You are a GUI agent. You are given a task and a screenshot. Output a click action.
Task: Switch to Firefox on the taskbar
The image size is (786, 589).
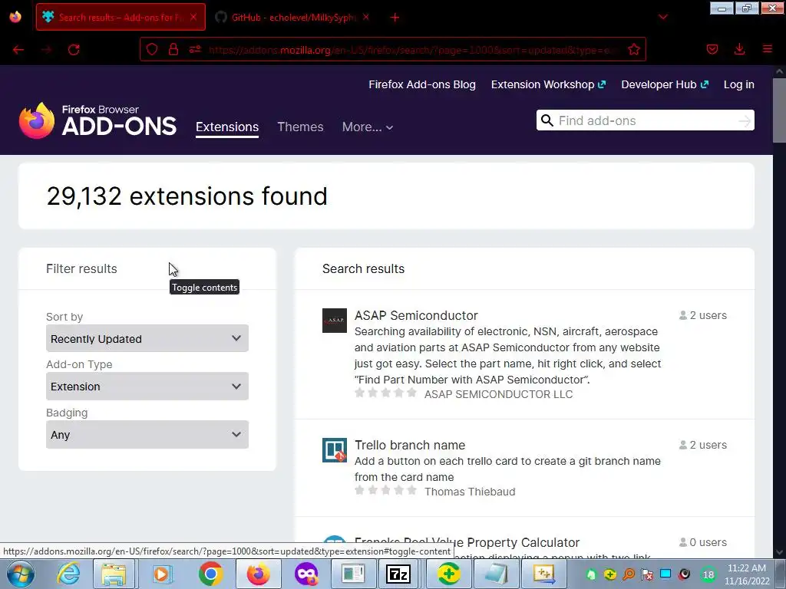(x=258, y=574)
